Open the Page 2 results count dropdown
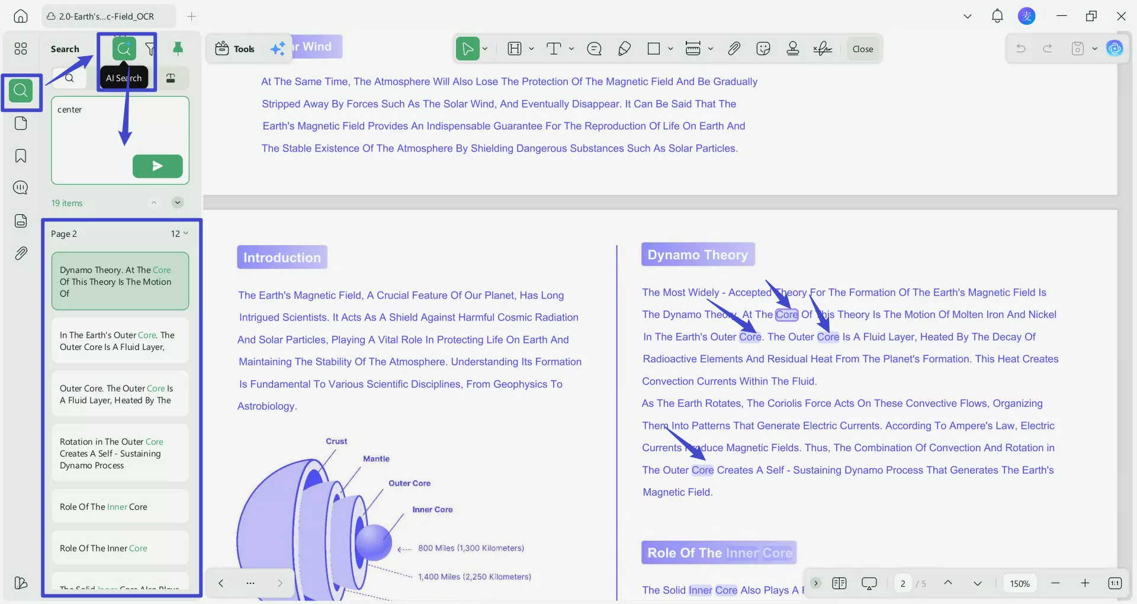 (181, 233)
